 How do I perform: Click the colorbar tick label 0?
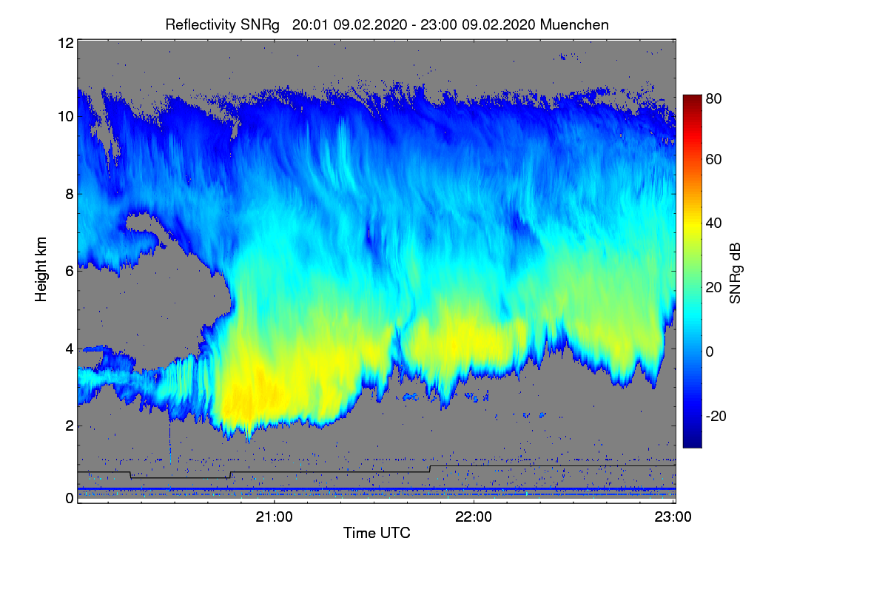point(710,351)
